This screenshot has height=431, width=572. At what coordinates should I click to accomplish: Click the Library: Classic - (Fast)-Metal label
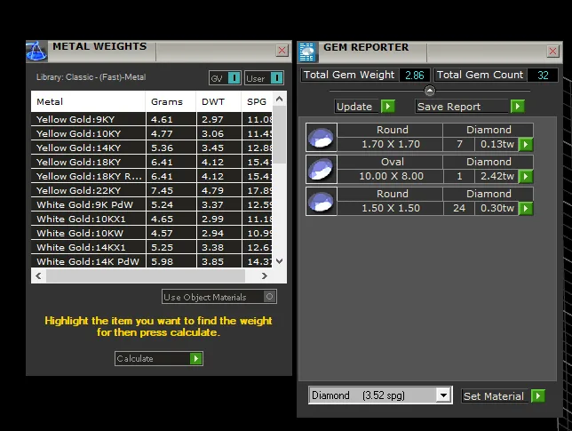[x=91, y=77]
